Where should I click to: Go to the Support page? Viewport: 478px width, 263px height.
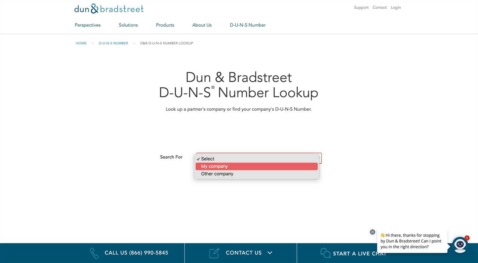point(361,7)
